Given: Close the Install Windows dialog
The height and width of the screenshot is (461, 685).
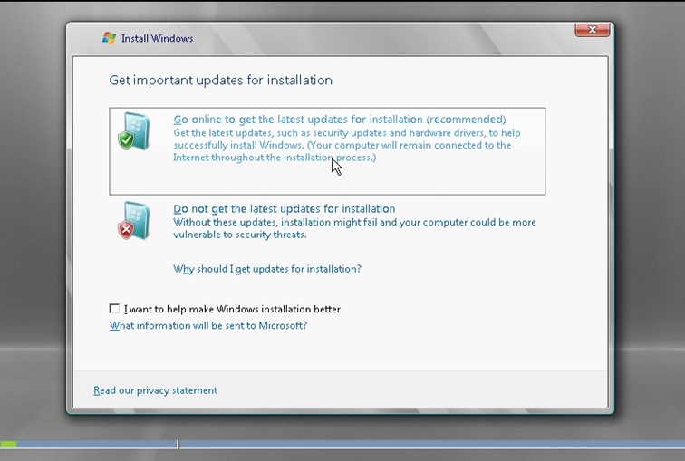Looking at the screenshot, I should click(592, 30).
